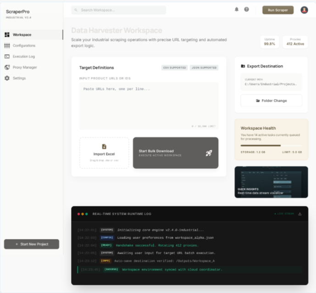Open the Quick Insights visualizer thumbnail

point(271,182)
